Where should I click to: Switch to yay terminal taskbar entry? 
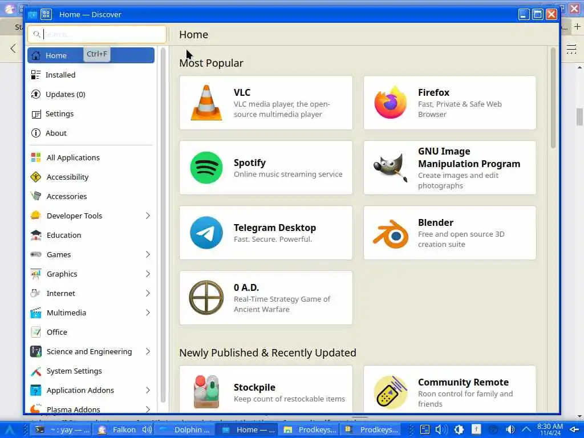click(x=61, y=429)
